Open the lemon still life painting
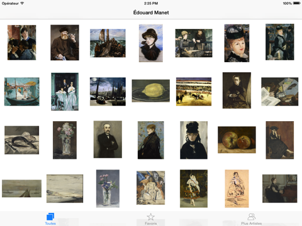The height and width of the screenshot is (226, 302). [150, 91]
